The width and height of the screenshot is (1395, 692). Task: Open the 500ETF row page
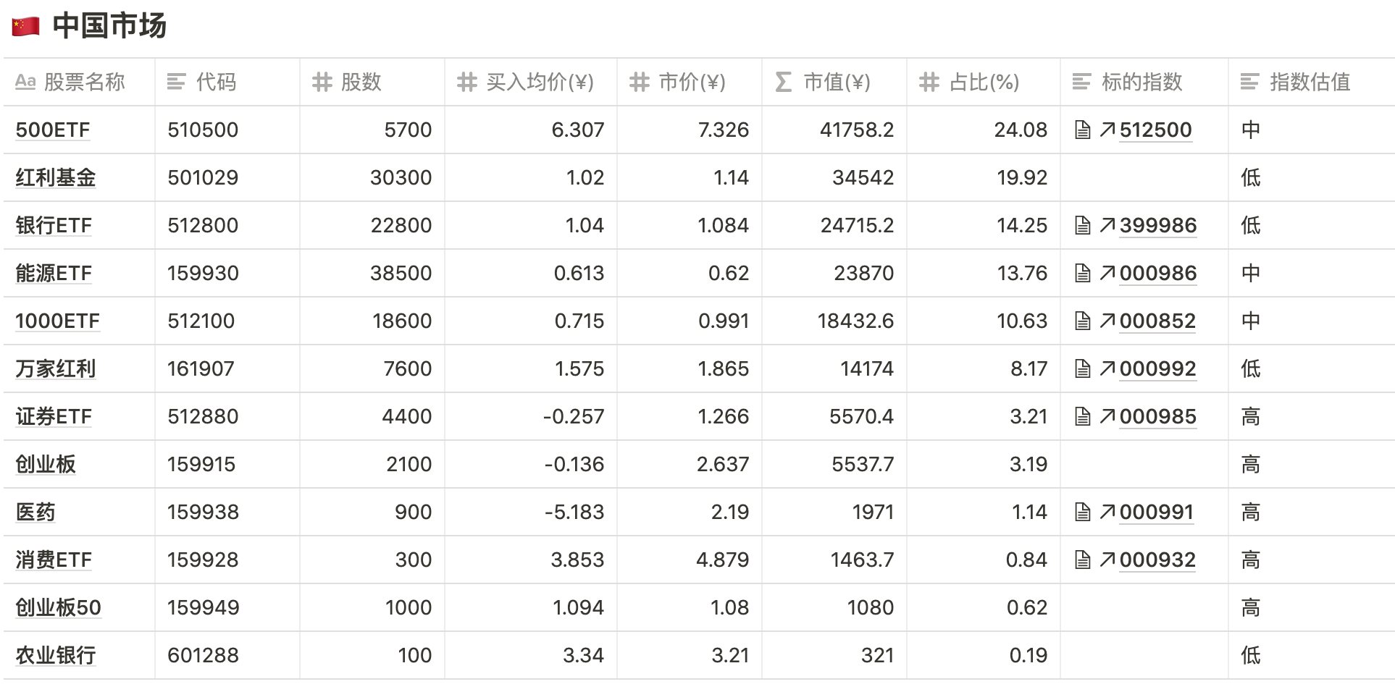[53, 130]
